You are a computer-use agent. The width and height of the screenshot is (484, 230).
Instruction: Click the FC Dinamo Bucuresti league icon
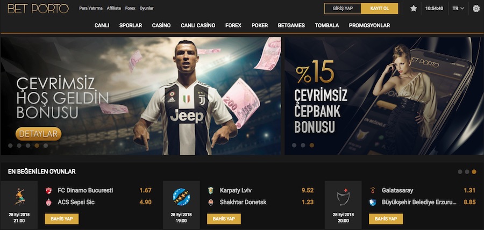[19, 197]
